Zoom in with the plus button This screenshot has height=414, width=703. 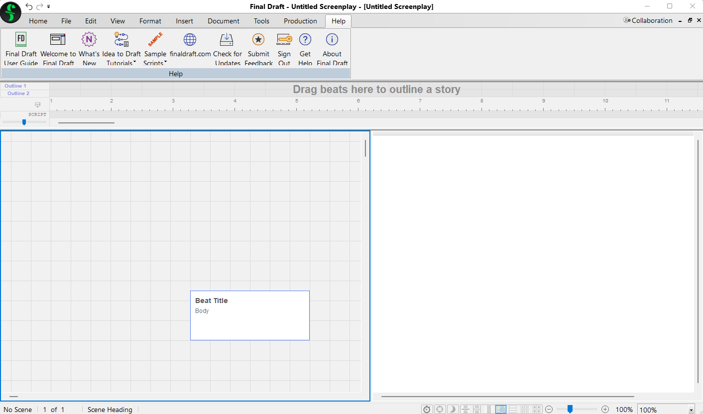click(605, 410)
